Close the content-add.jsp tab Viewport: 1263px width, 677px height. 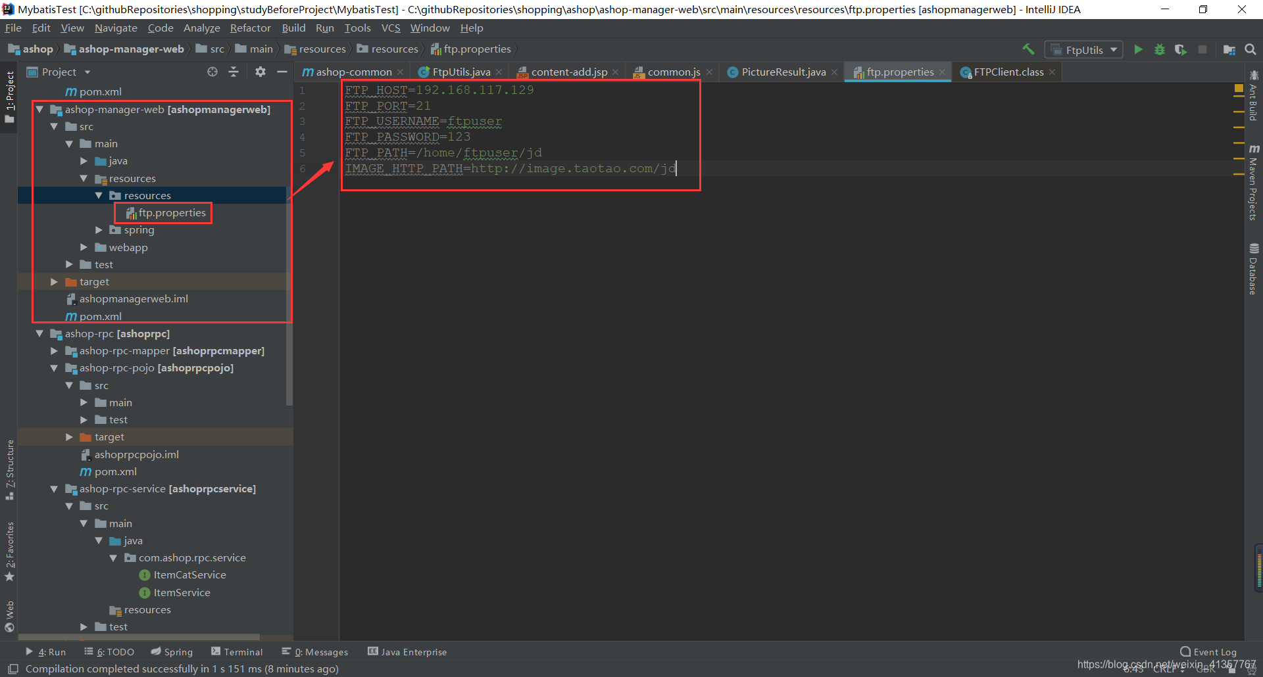(x=616, y=72)
